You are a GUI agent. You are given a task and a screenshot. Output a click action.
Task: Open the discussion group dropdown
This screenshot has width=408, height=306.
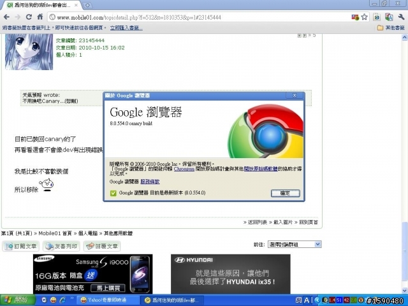295,244
